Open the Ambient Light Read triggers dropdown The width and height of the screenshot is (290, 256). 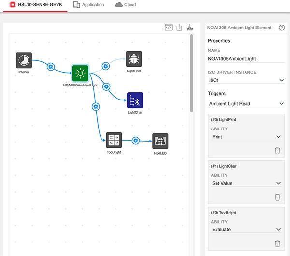246,103
